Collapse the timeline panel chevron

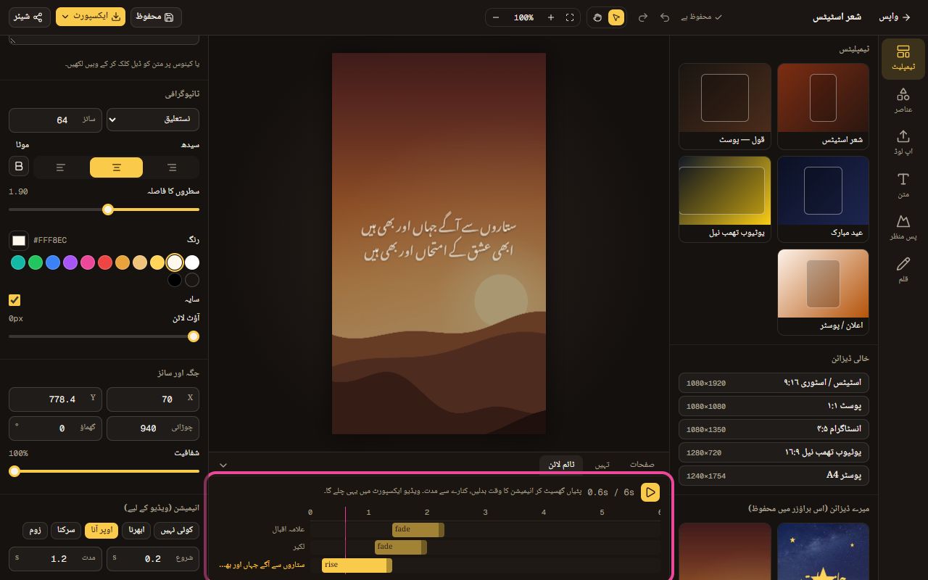click(x=223, y=465)
